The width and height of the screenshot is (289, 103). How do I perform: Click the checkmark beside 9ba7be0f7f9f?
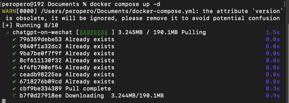point(14,54)
